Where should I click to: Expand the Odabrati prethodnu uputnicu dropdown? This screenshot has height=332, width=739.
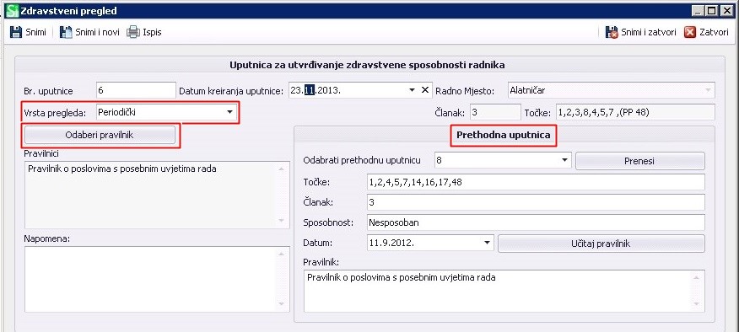coord(564,160)
